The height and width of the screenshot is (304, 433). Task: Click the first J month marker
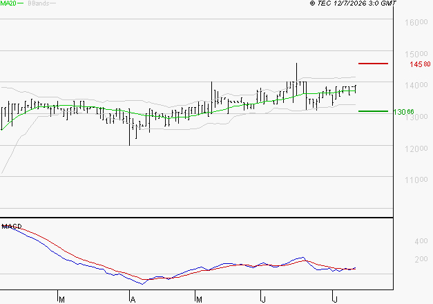coord(264,300)
